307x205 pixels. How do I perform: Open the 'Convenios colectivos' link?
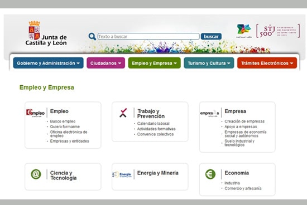pyautogui.click(x=155, y=134)
